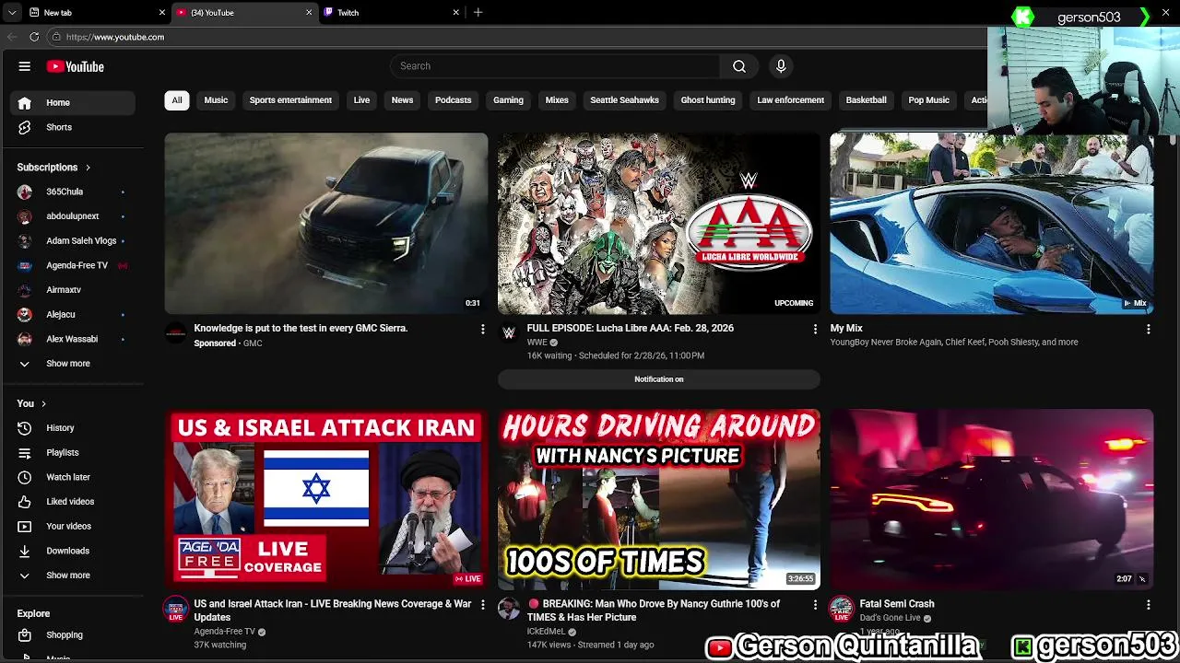1180x663 pixels.
Task: Open WWE channel avatar
Action: point(508,332)
